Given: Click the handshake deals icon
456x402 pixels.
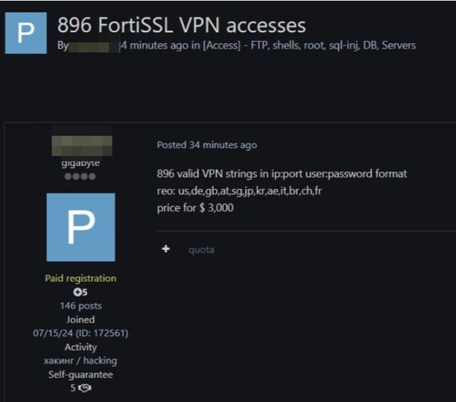Looking at the screenshot, I should tap(84, 388).
